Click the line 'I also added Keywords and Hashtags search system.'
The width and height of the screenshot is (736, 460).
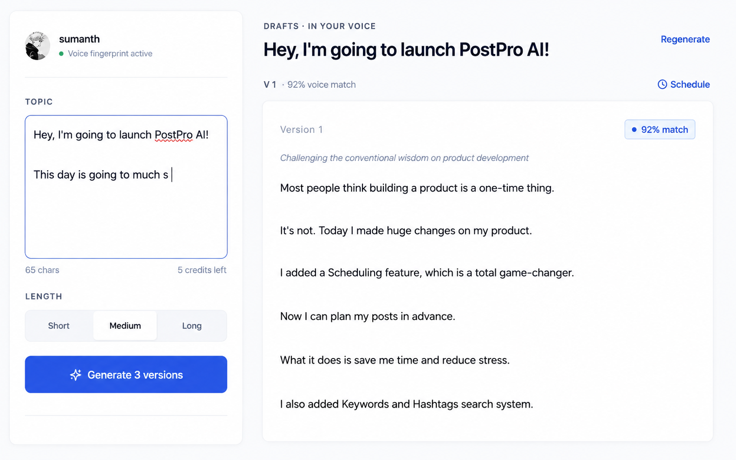[x=407, y=404]
